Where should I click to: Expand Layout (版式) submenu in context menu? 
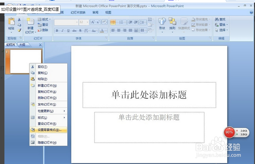point(48,117)
